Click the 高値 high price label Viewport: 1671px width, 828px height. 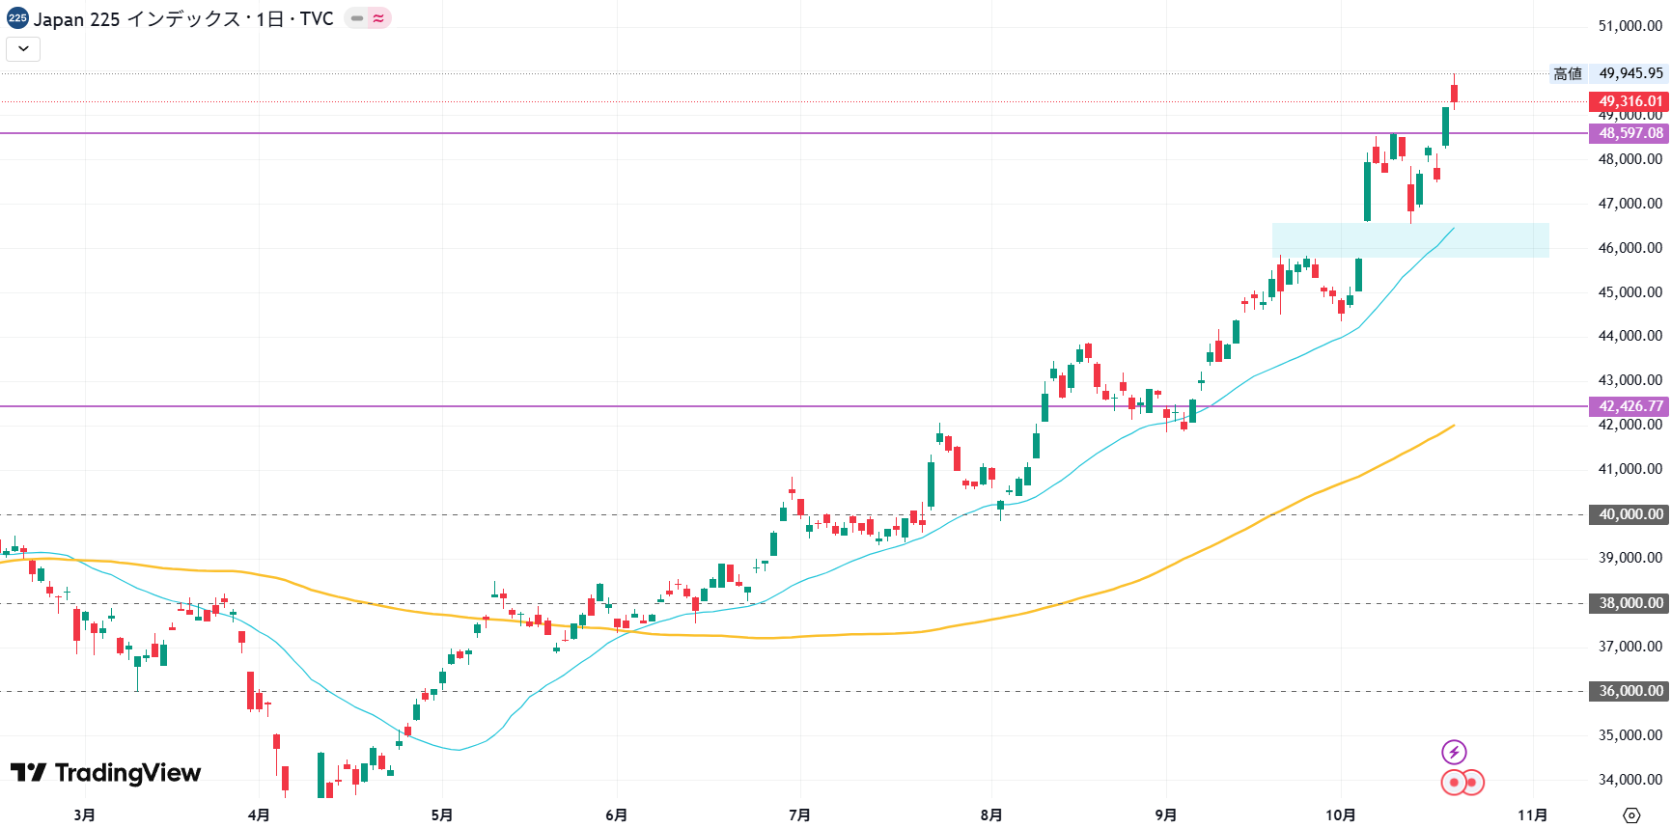(1568, 73)
